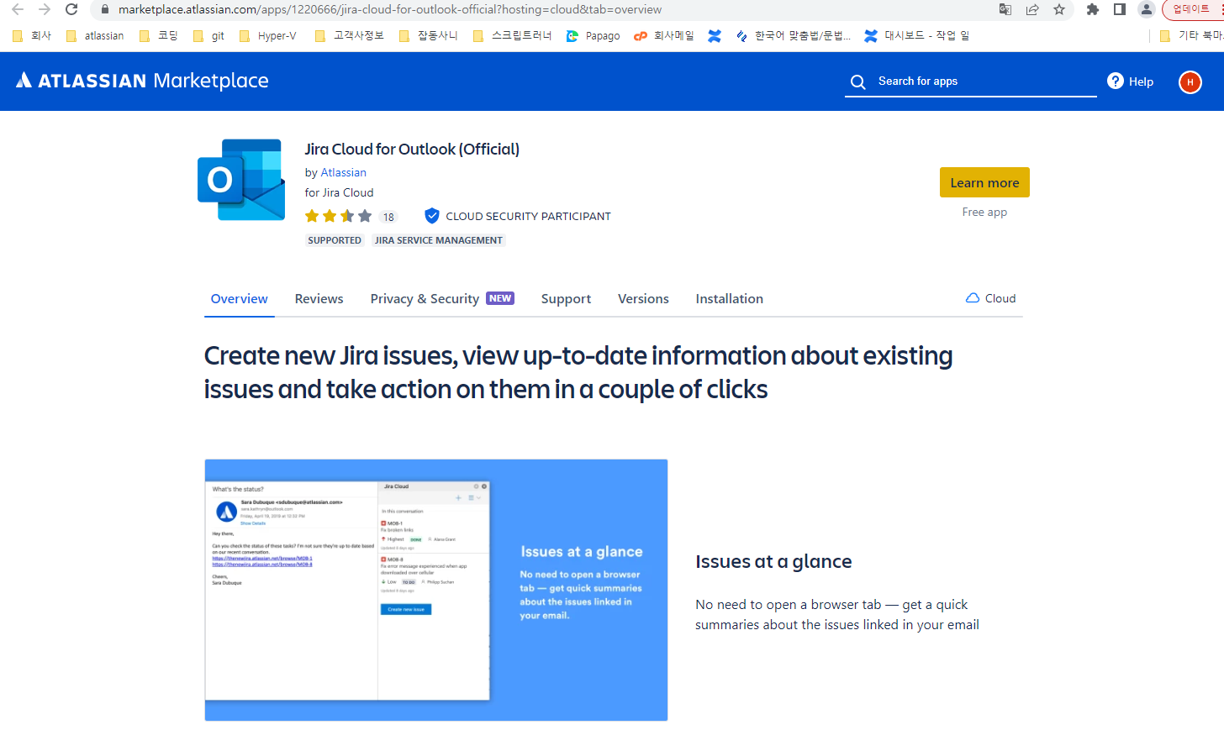This screenshot has width=1224, height=751.
Task: Click the Atlassian vendor link
Action: (x=343, y=172)
